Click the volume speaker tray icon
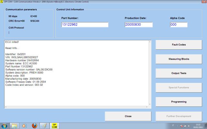The image size is (207, 129). click(x=189, y=126)
